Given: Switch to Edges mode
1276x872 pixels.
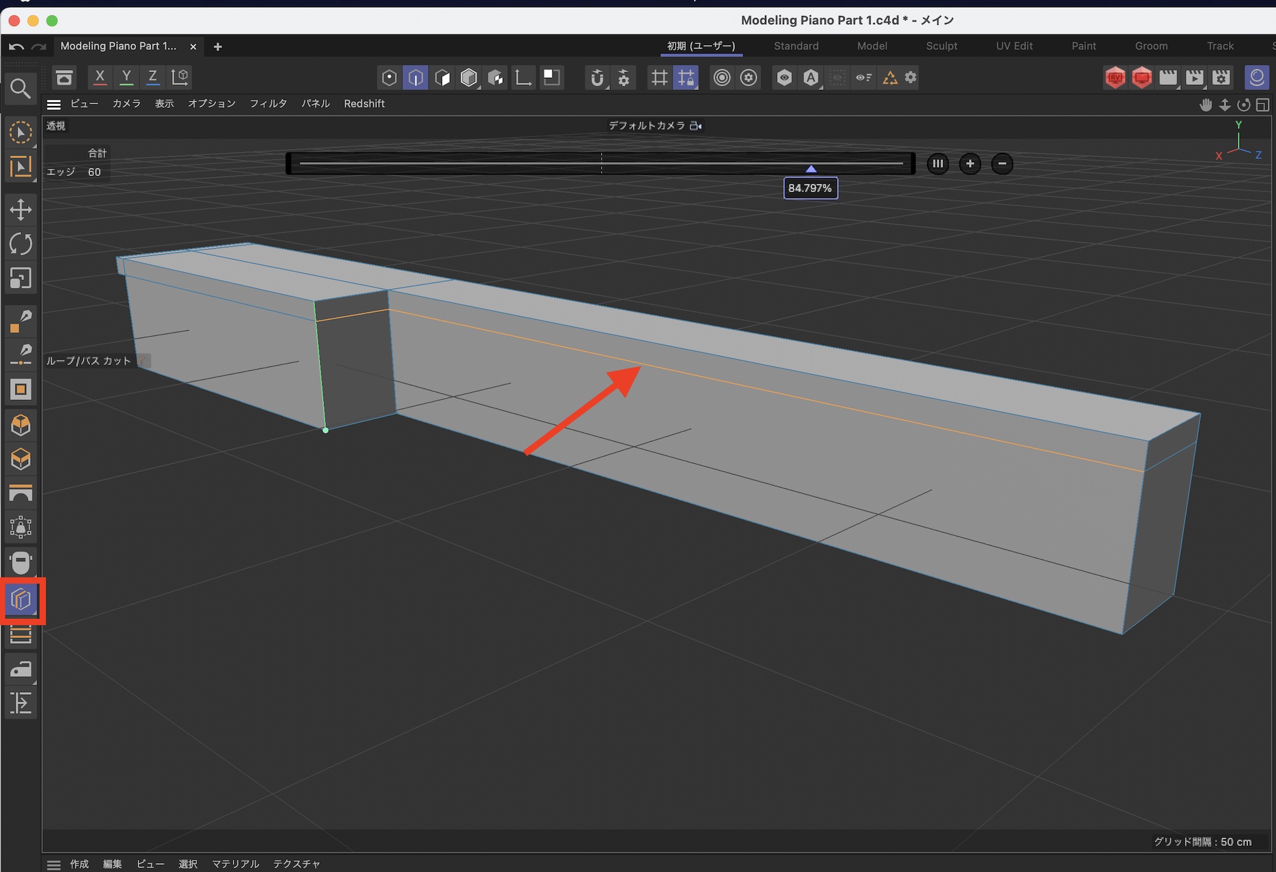Looking at the screenshot, I should pyautogui.click(x=415, y=78).
